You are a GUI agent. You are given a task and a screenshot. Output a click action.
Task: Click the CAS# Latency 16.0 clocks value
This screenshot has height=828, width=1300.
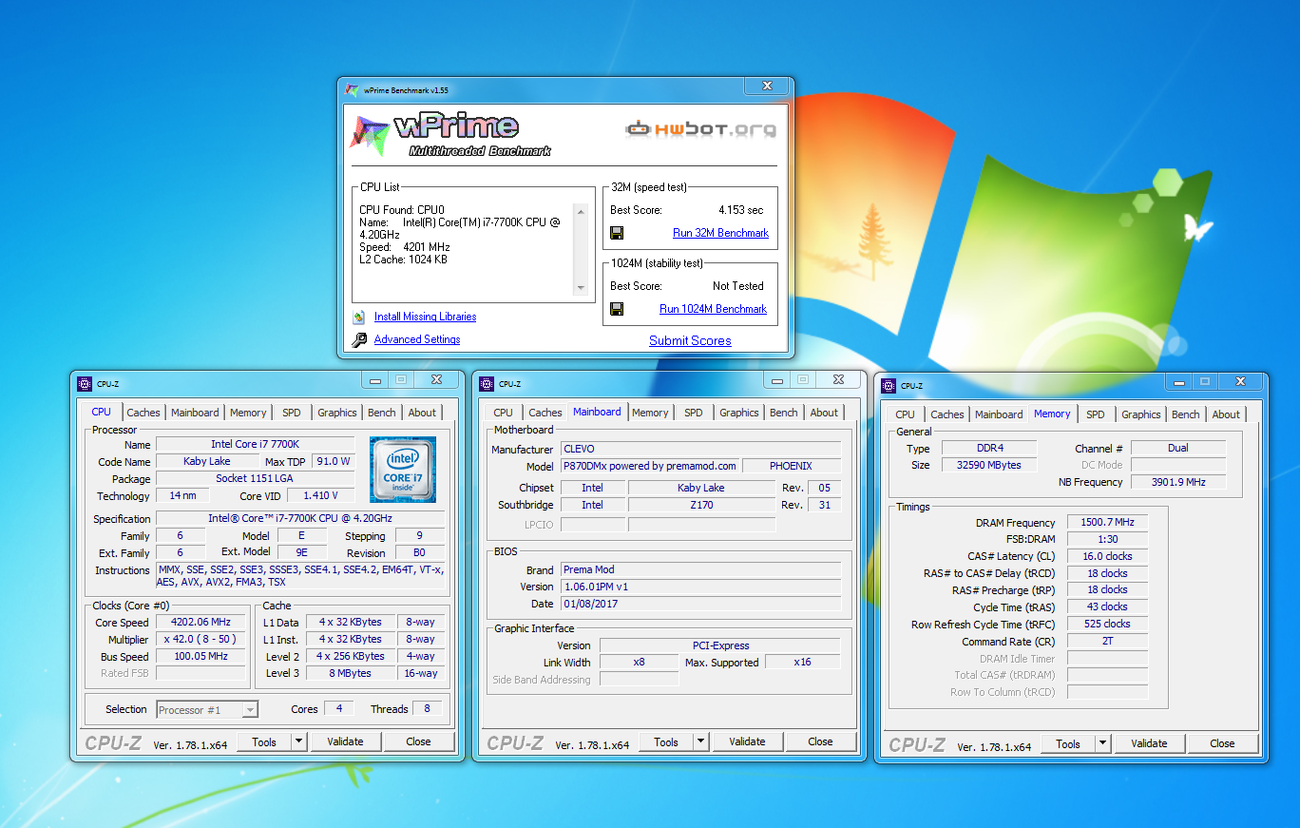click(1107, 556)
